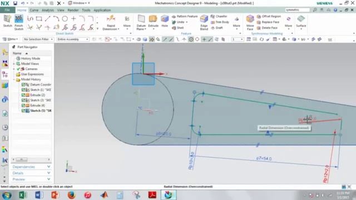Open Firefox from the taskbar
Screen dimensions: 356x200
[x=71, y=195]
